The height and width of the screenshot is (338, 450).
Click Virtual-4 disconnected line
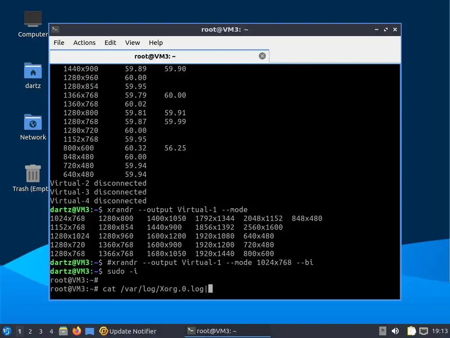pos(98,201)
